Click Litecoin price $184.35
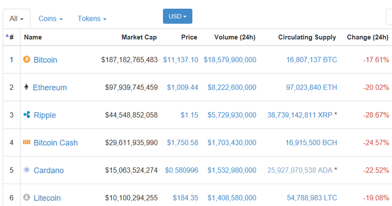392x206 pixels. [x=185, y=198]
